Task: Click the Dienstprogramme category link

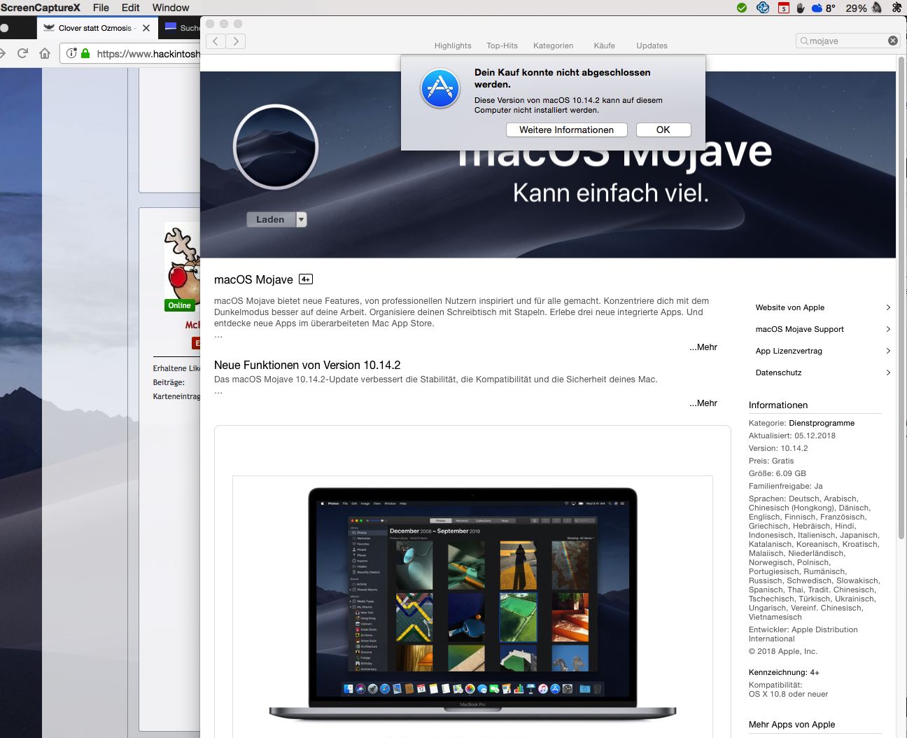Action: coord(822,423)
